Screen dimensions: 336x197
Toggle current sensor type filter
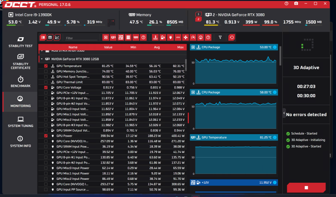[178, 38]
